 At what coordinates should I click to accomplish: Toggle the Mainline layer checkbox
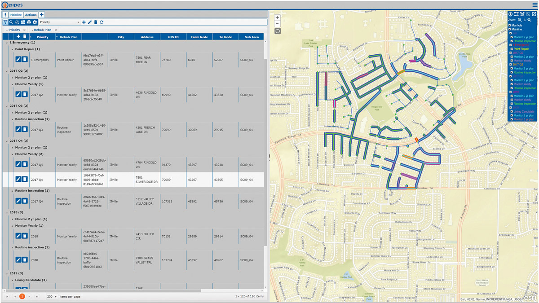point(510,29)
